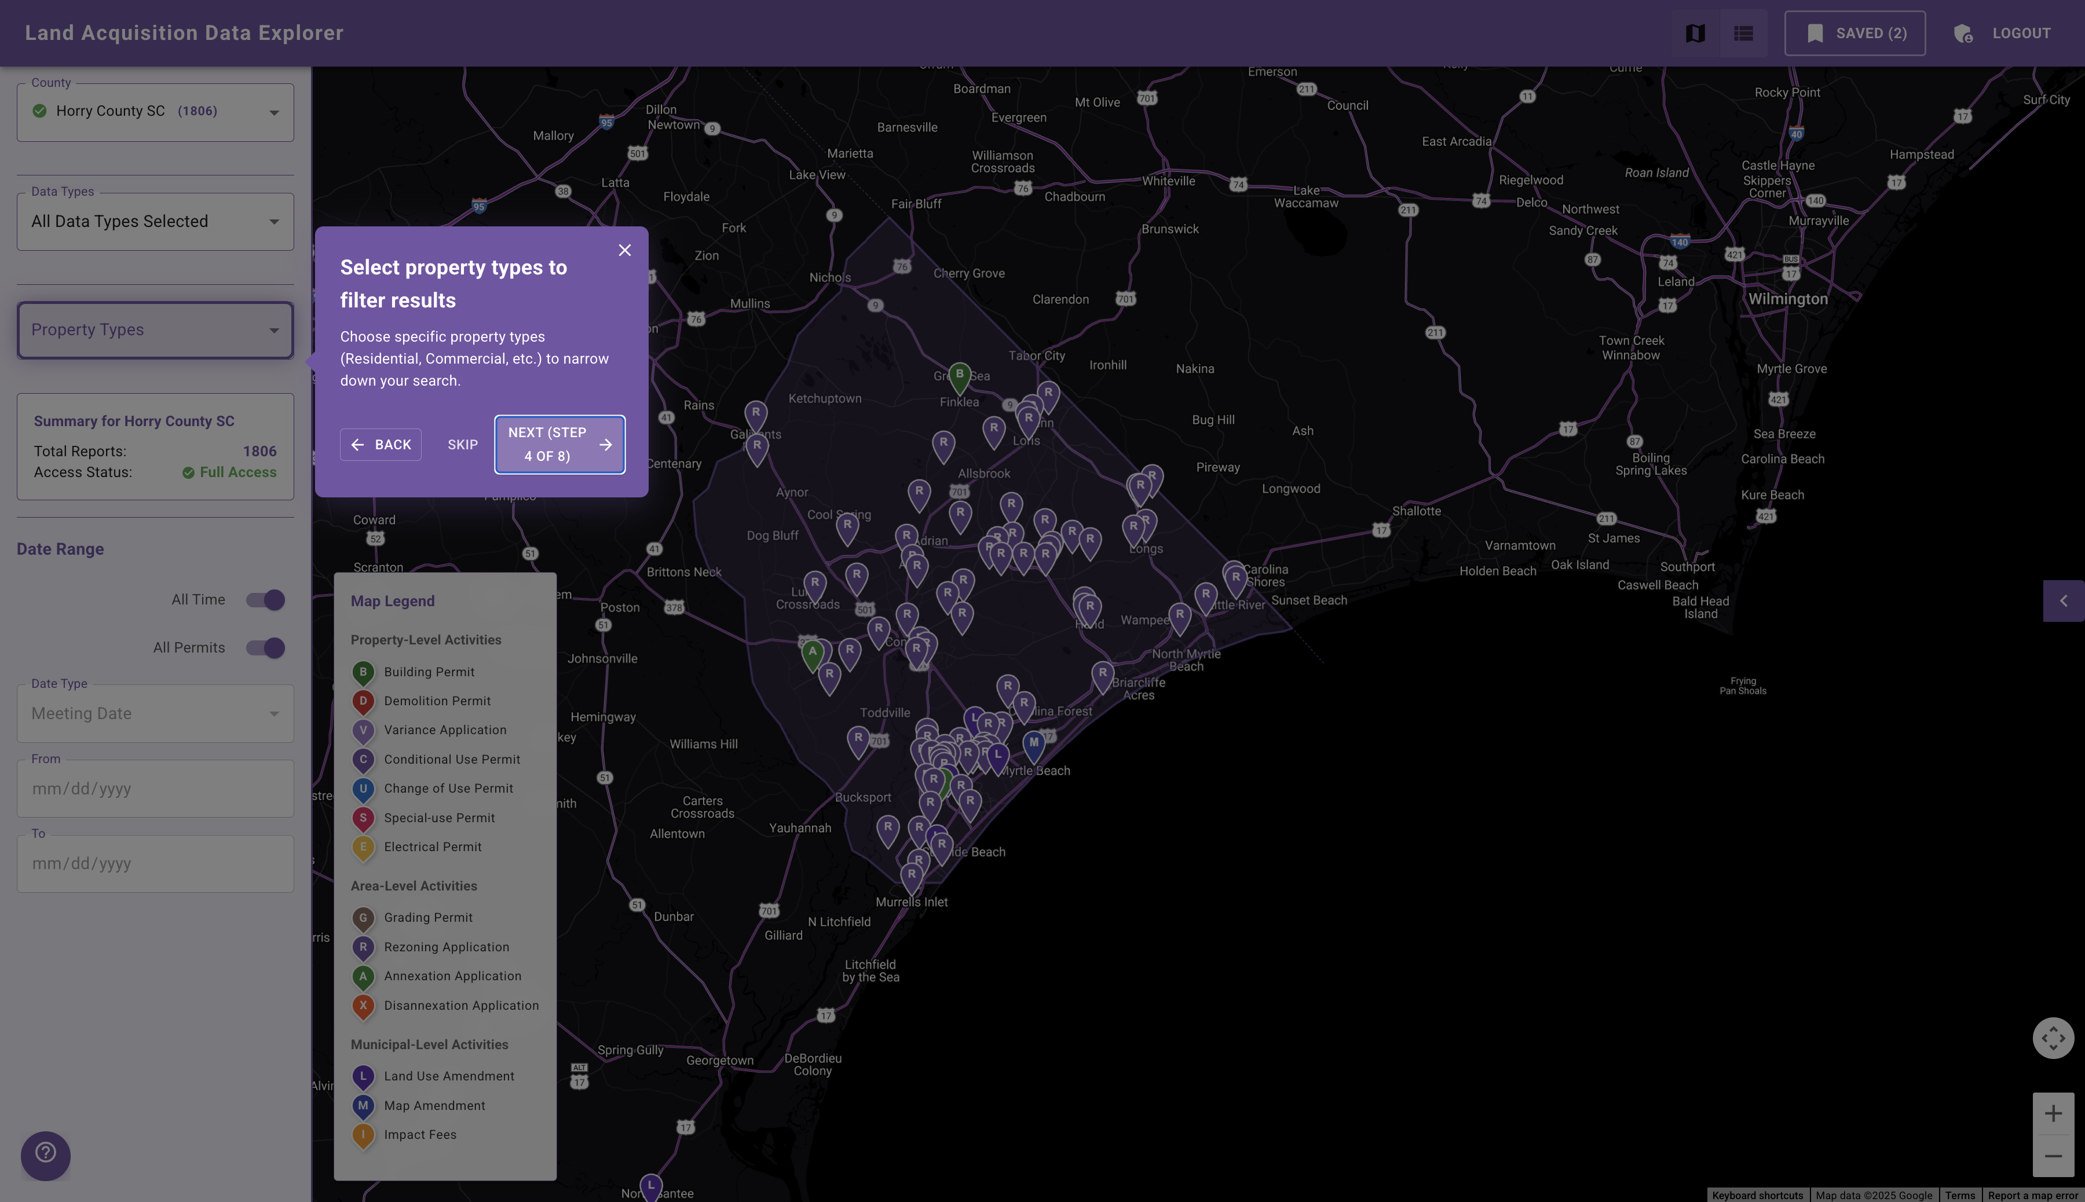Open the Saved items panel
2085x1202 pixels.
pos(1854,33)
